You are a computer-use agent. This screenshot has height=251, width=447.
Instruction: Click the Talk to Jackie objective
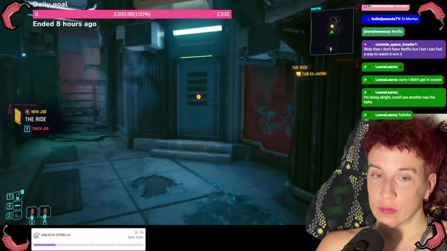(314, 74)
